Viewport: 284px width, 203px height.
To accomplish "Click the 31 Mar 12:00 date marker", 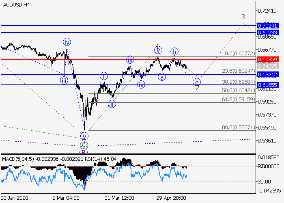I will click(120, 197).
